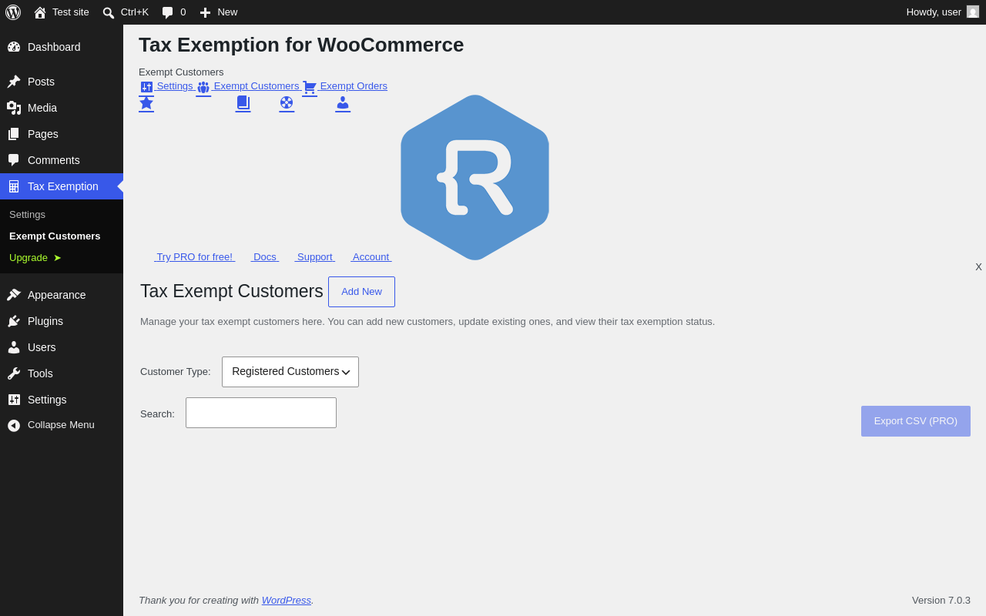The height and width of the screenshot is (616, 986).
Task: Click the user avatar in the admin bar
Action: [973, 12]
